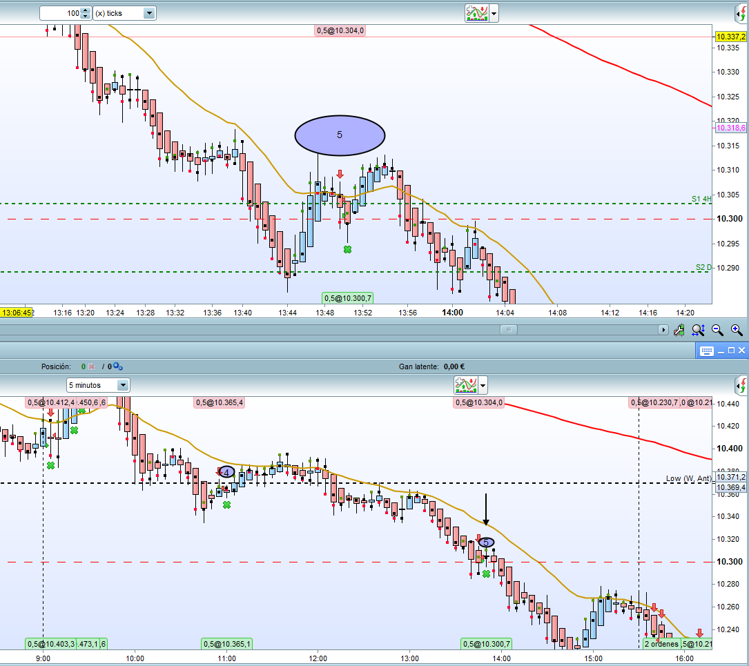Click the scrollbar right arrow under the ticks chart
Viewport: 749px width, 666px height.
tap(663, 330)
